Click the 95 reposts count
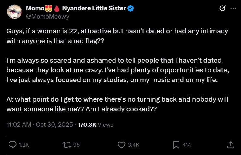The image size is (241, 155). point(76,145)
